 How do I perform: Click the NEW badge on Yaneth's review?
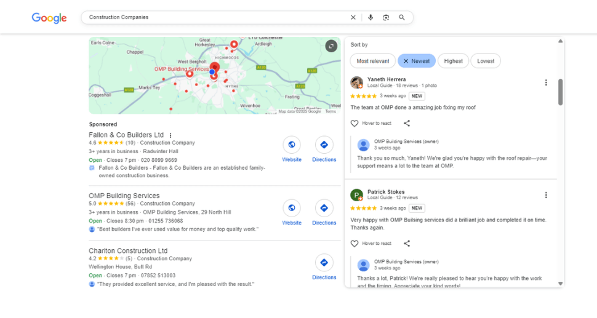(x=417, y=96)
